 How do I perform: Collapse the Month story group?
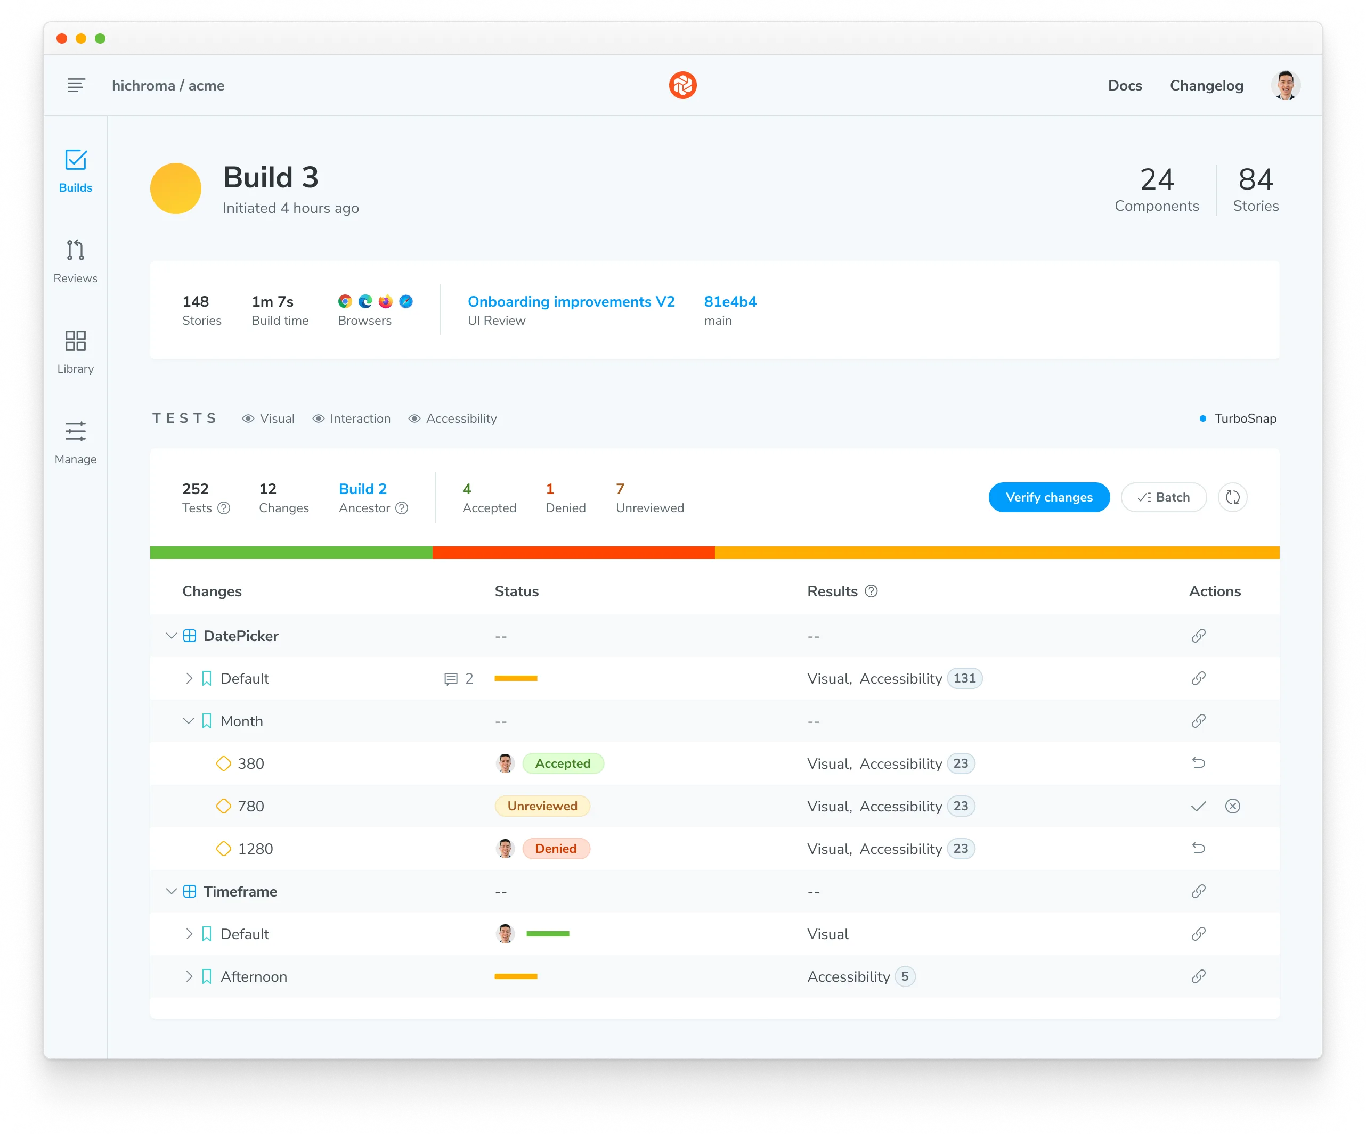click(189, 721)
